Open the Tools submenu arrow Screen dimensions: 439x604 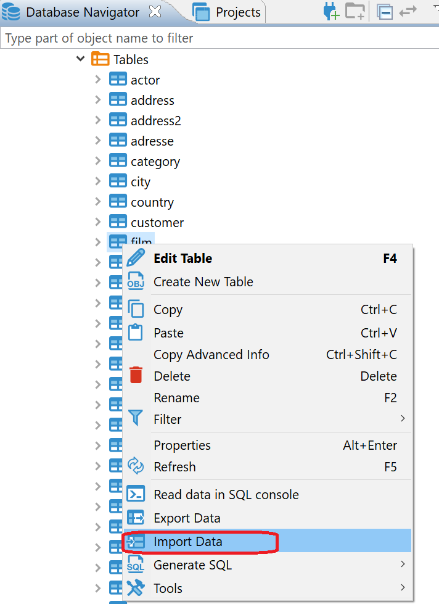404,588
